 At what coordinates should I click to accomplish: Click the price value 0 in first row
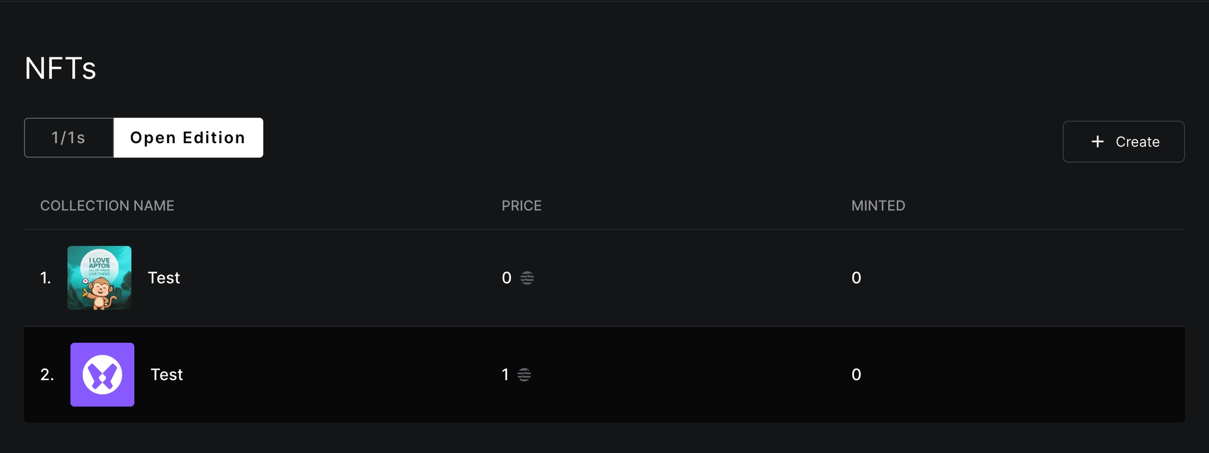pyautogui.click(x=506, y=278)
